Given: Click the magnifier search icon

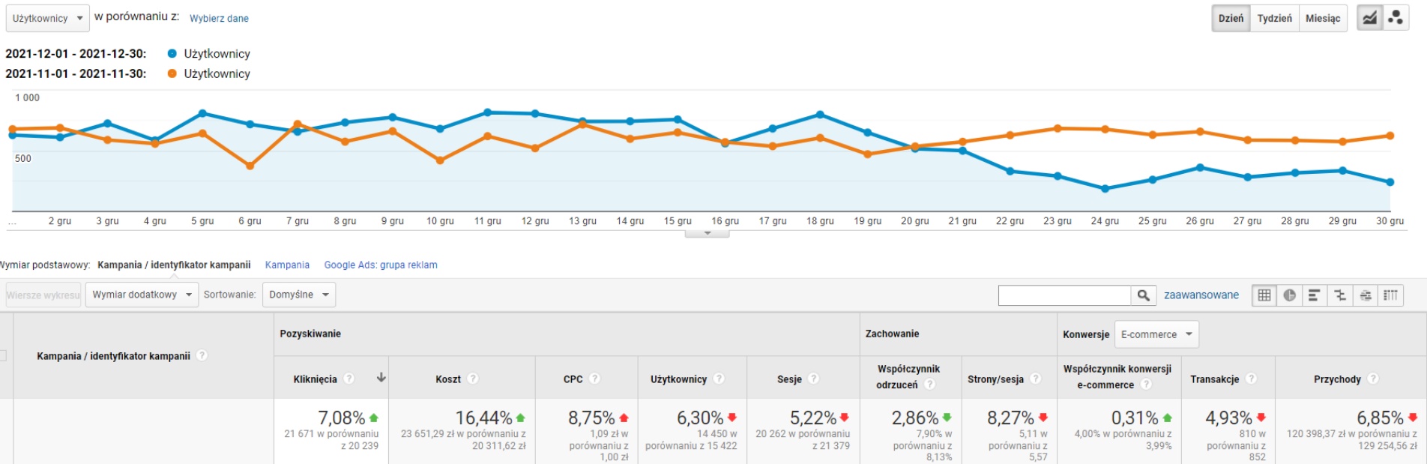Looking at the screenshot, I should tap(1143, 295).
